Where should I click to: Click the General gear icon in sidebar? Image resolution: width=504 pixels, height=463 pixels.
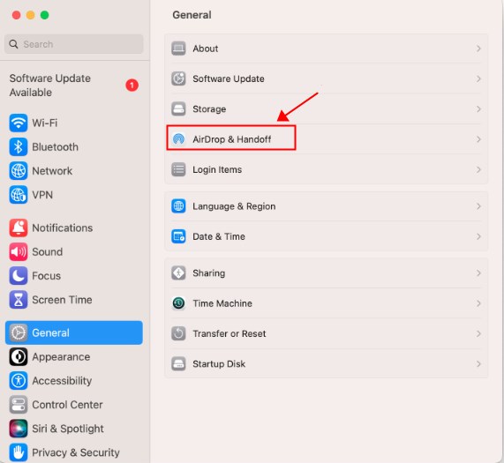pyautogui.click(x=19, y=333)
